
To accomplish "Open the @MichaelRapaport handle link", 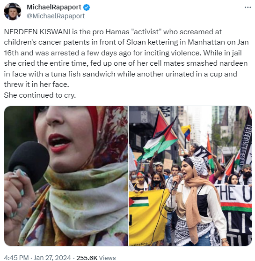I will click(56, 16).
